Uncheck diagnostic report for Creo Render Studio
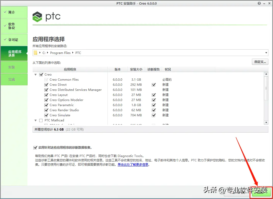The image size is (273, 199). [x=154, y=110]
